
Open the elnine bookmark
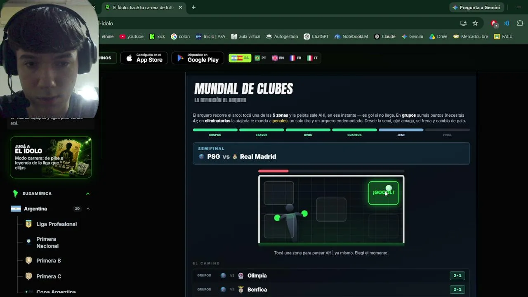click(108, 36)
